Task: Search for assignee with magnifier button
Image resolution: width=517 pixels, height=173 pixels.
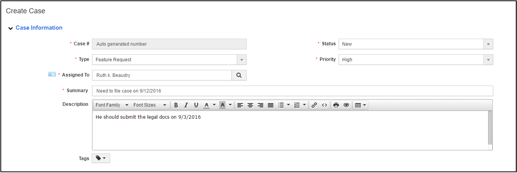Action: pos(239,75)
